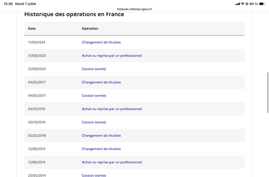
Task: Tap the Opération column header
Action: click(x=90, y=29)
